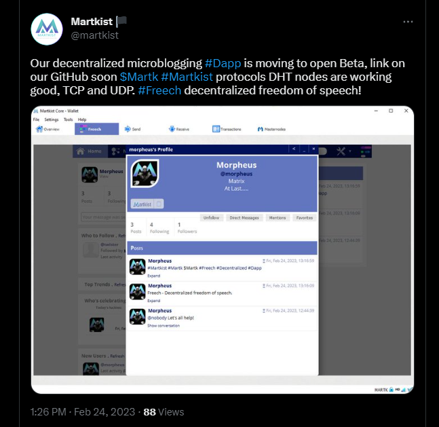Click the Show conversation link
The height and width of the screenshot is (427, 439).
click(x=164, y=326)
